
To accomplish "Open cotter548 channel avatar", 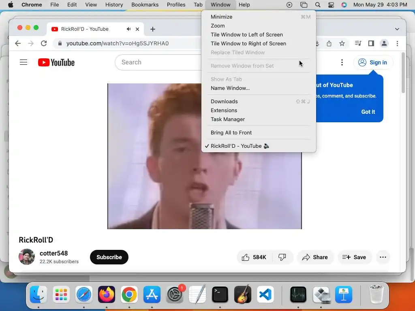I will pyautogui.click(x=26, y=257).
